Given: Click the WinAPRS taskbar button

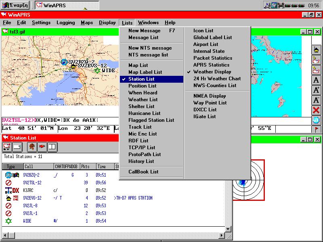Looking at the screenshot, I should point(67,5).
